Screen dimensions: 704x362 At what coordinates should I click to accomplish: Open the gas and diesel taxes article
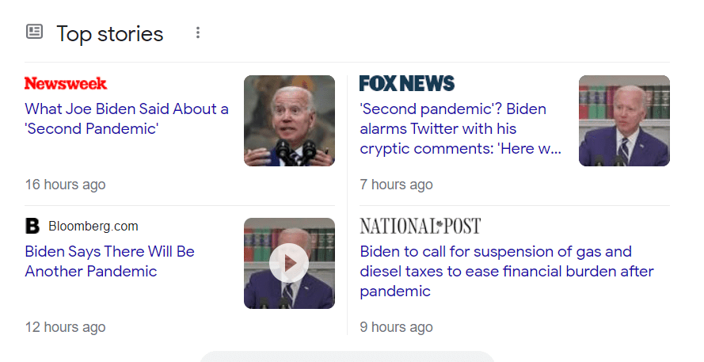point(507,271)
